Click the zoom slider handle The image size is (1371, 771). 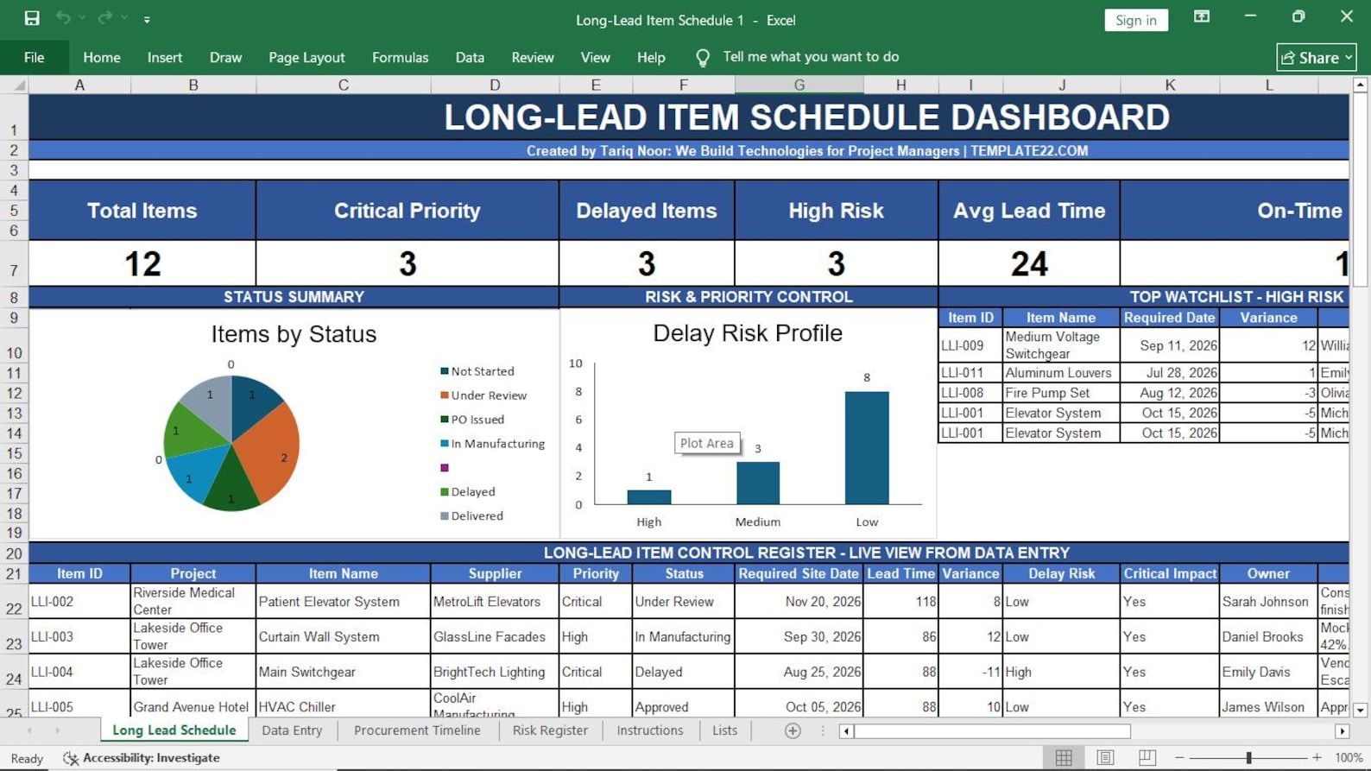click(1248, 757)
